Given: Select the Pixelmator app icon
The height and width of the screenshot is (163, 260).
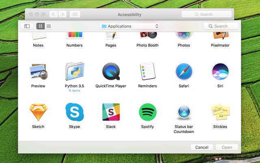Looking at the screenshot, I should pos(221,35).
